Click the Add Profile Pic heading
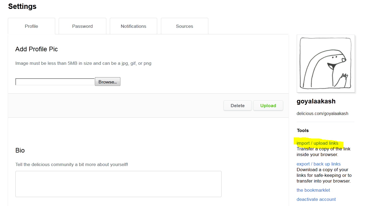 tap(37, 49)
